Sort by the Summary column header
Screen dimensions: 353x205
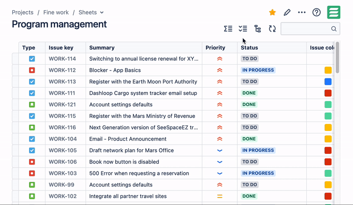click(102, 48)
